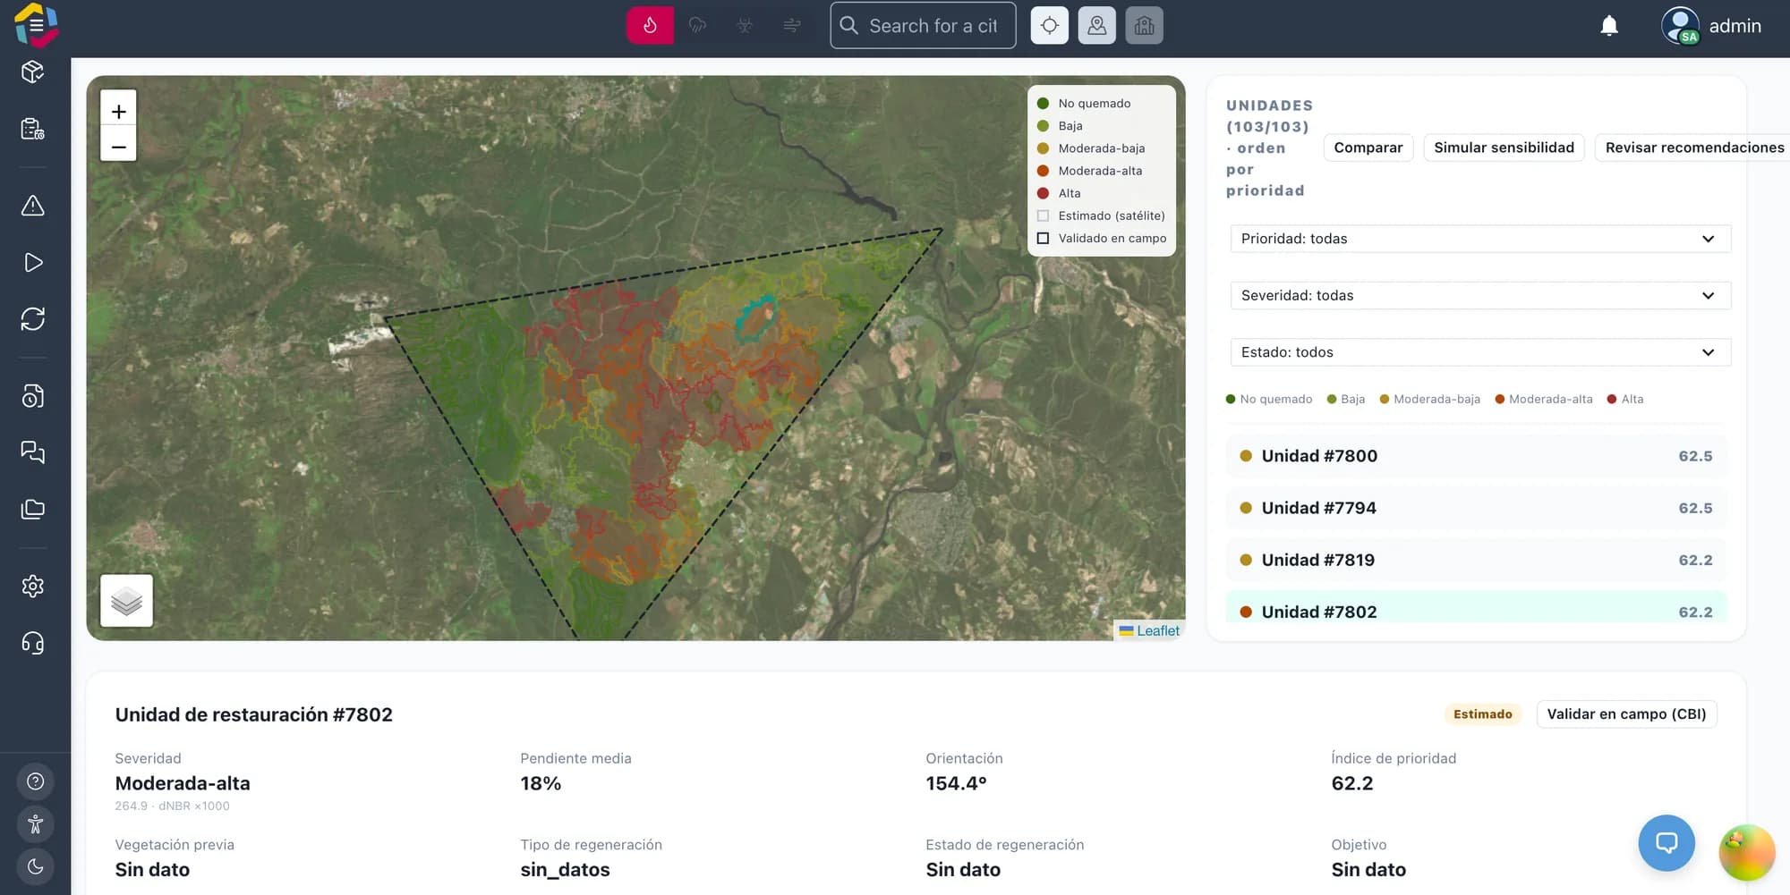Click Revisar recomendaciones button
The image size is (1790, 895).
pyautogui.click(x=1693, y=148)
